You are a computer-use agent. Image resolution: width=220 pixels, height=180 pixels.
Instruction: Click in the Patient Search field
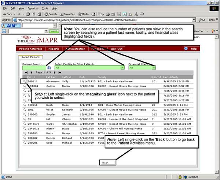pyautogui.click(x=34, y=68)
